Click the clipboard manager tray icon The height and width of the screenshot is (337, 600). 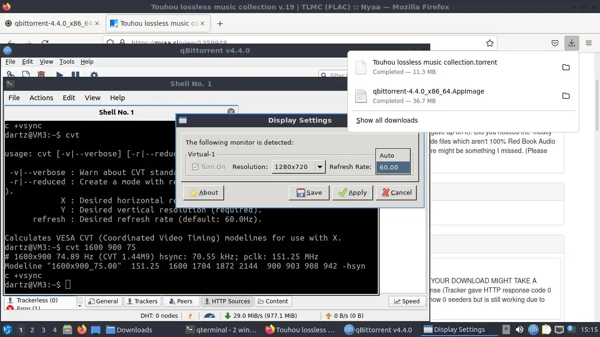[546, 330]
